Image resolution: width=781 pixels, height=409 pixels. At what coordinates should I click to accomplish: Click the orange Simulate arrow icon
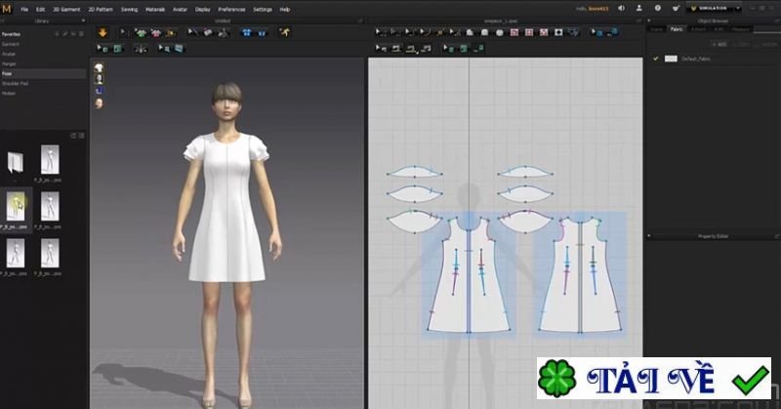(103, 32)
